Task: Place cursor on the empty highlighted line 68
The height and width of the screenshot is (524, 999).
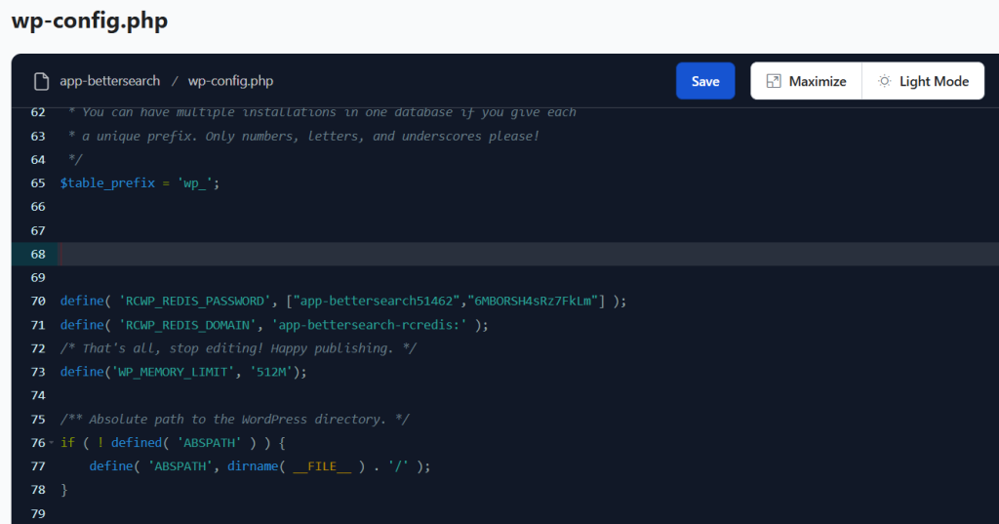Action: [390, 254]
